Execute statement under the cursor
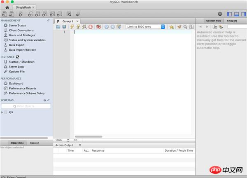The height and width of the screenshot is (178, 247). (x=78, y=27)
